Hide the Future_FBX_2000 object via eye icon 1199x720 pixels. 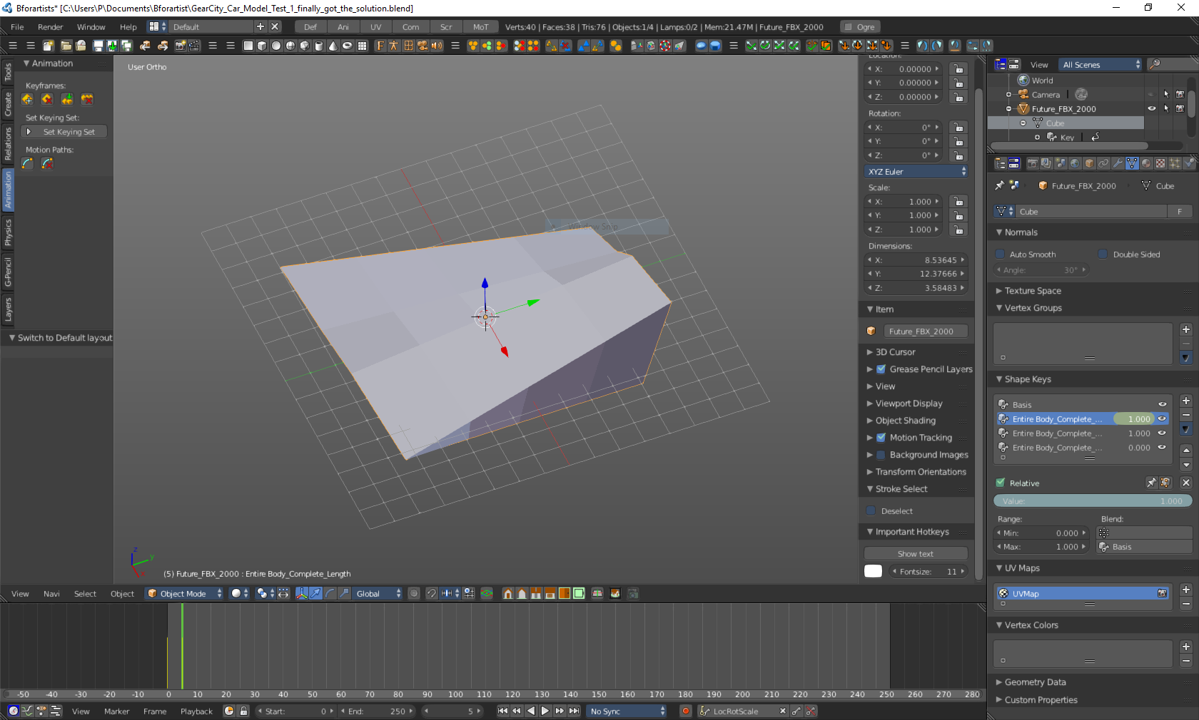point(1151,109)
